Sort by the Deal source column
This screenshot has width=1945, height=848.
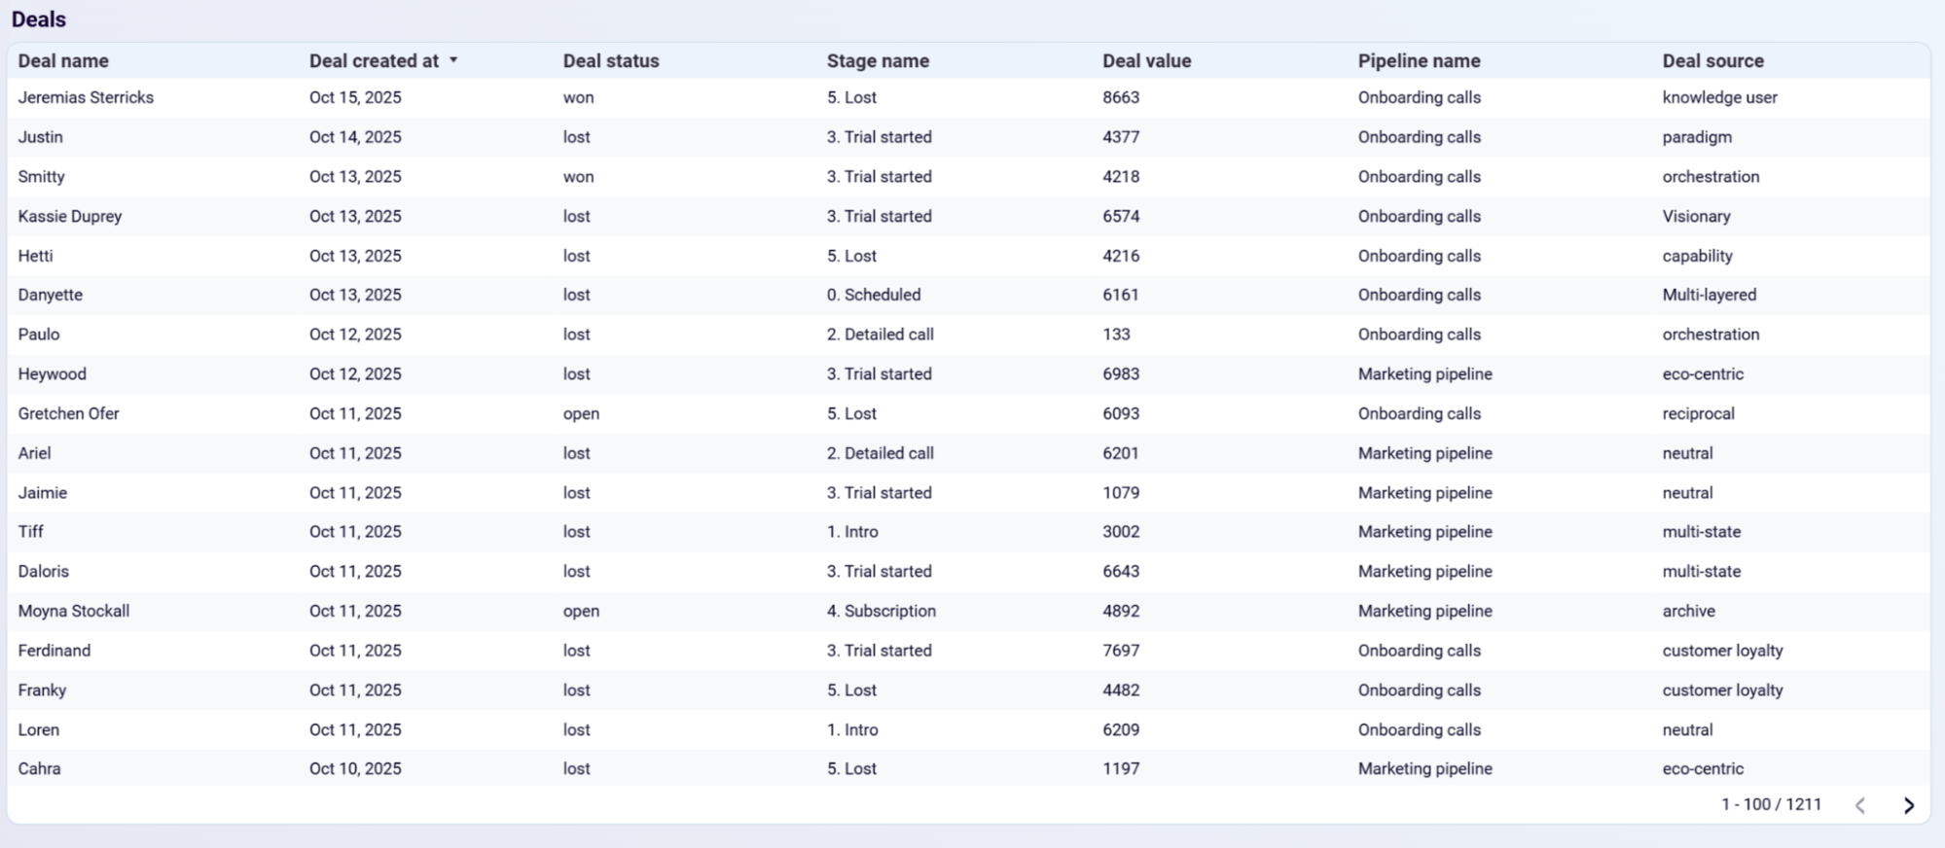point(1711,60)
